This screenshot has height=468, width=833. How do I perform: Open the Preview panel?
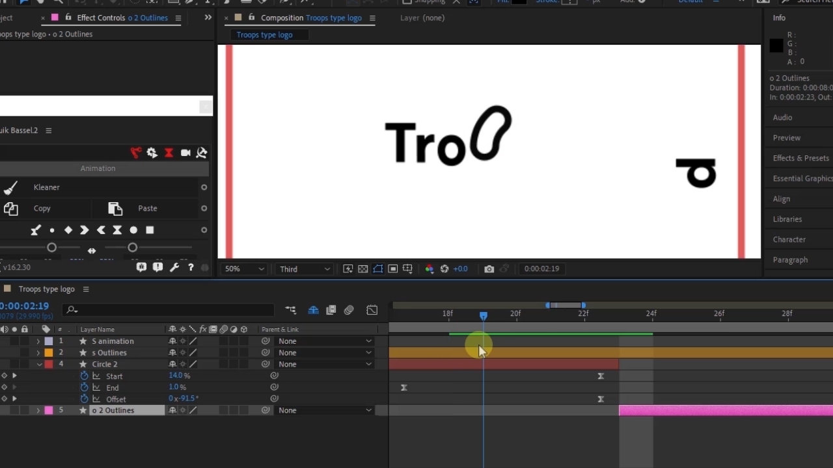[786, 138]
